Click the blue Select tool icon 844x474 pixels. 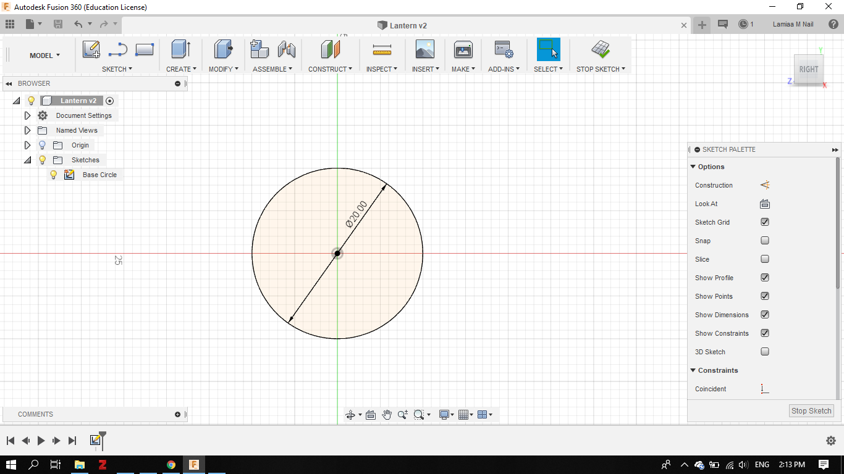click(548, 50)
